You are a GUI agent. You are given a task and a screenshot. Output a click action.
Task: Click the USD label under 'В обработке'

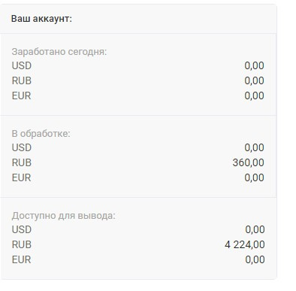[x=22, y=147]
